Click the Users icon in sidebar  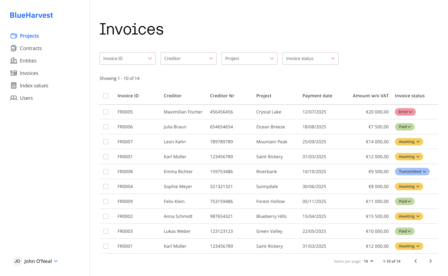pyautogui.click(x=14, y=98)
